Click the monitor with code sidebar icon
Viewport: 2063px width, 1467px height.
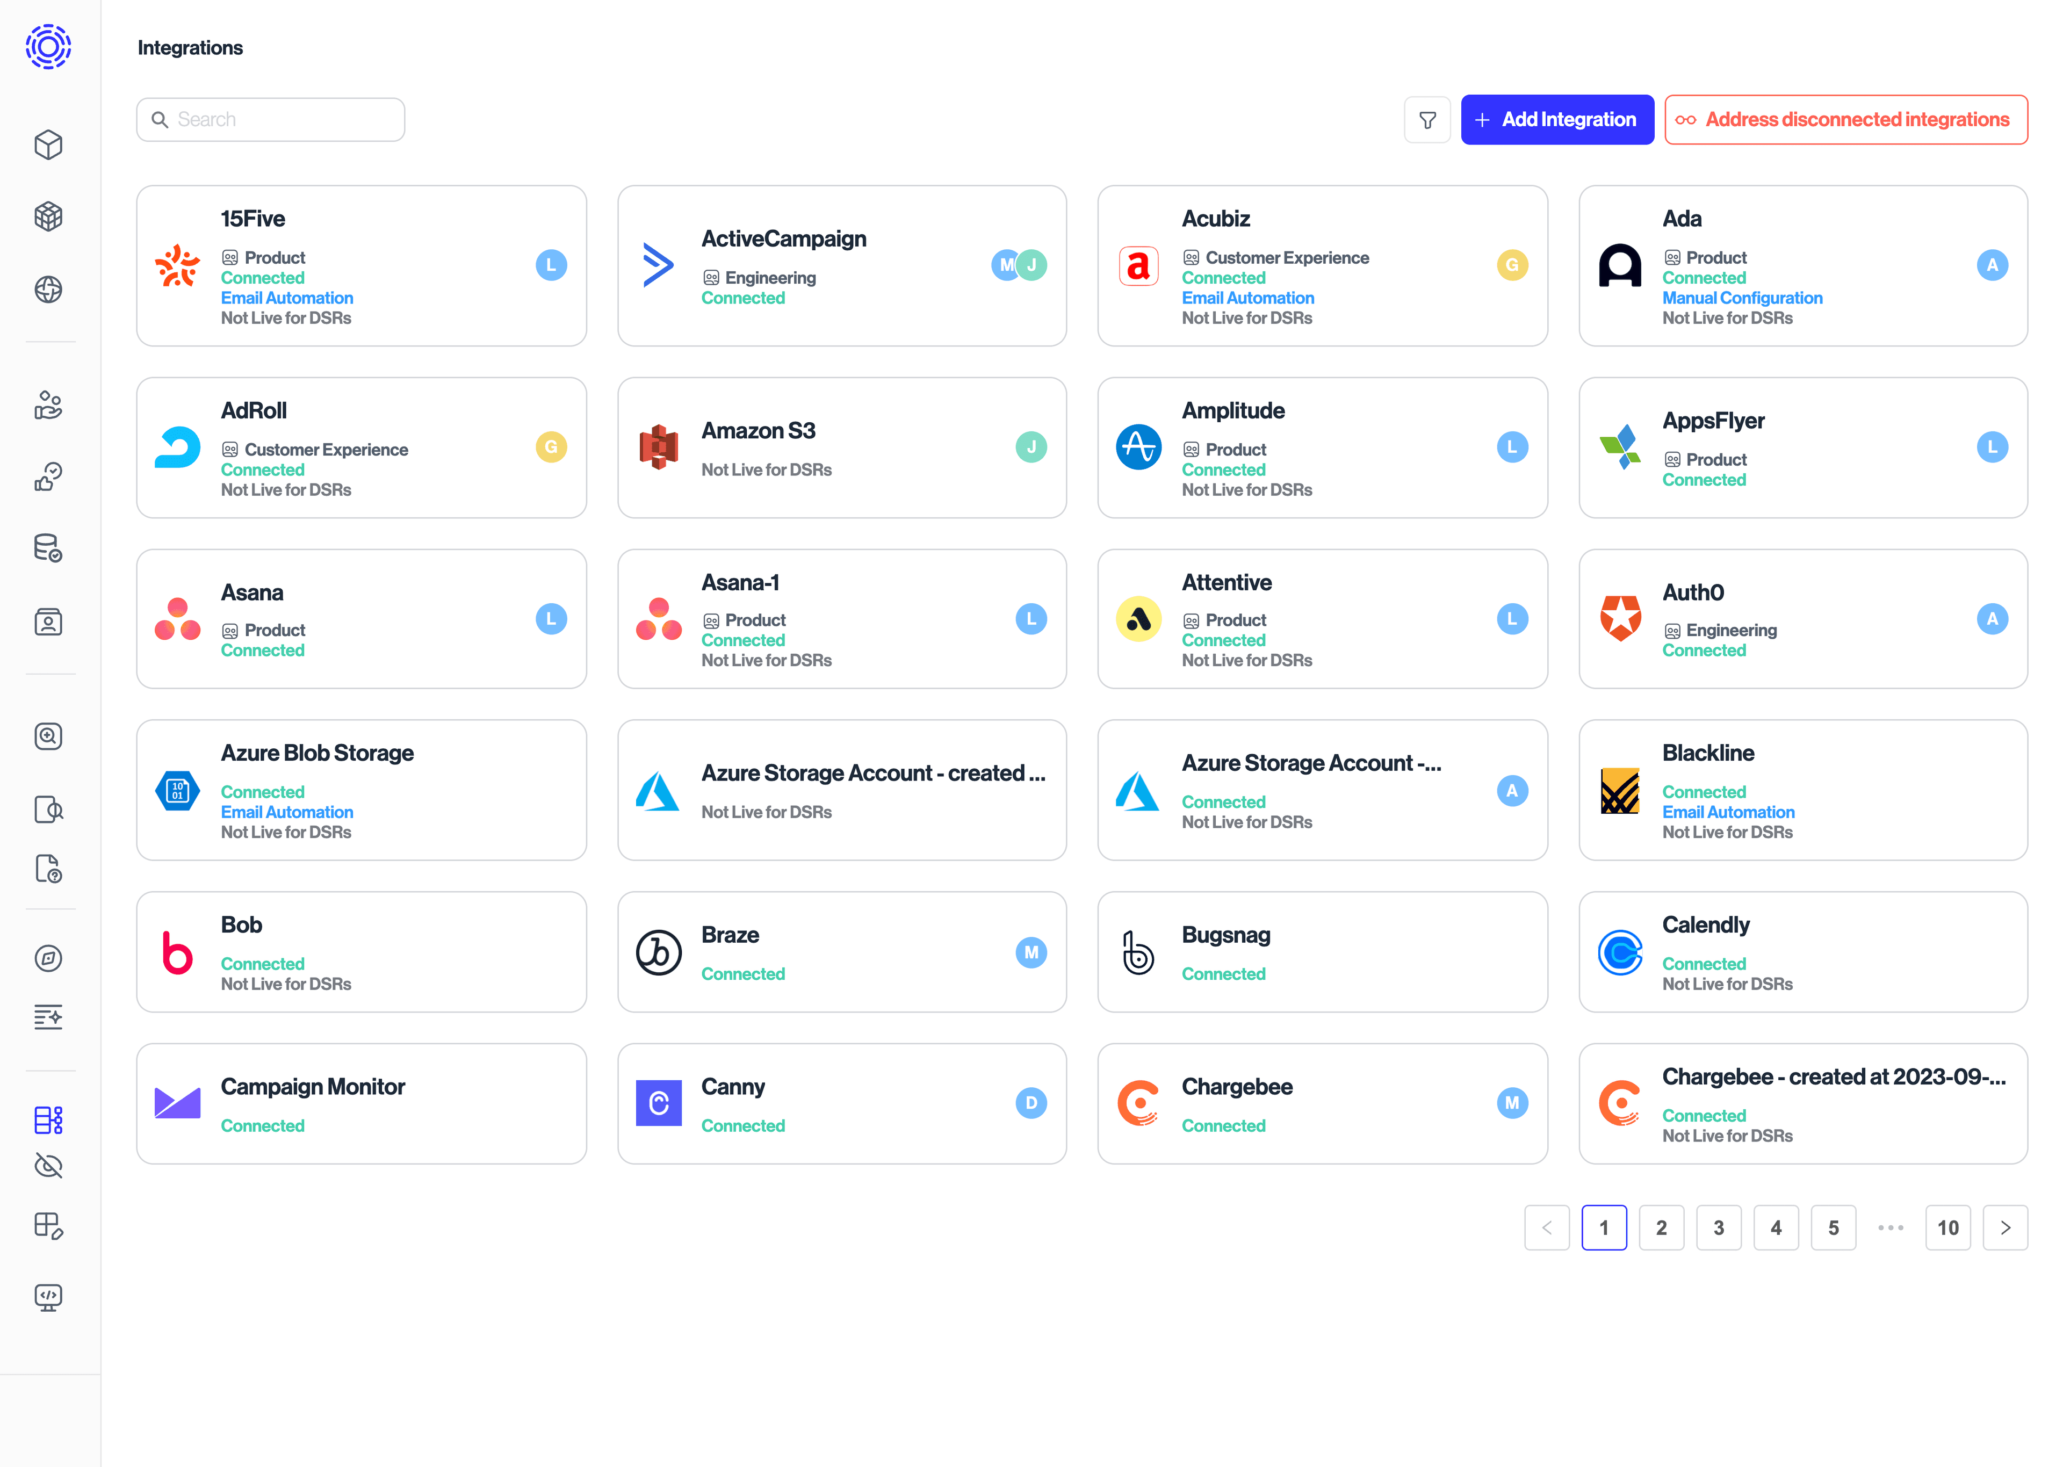(x=49, y=1297)
